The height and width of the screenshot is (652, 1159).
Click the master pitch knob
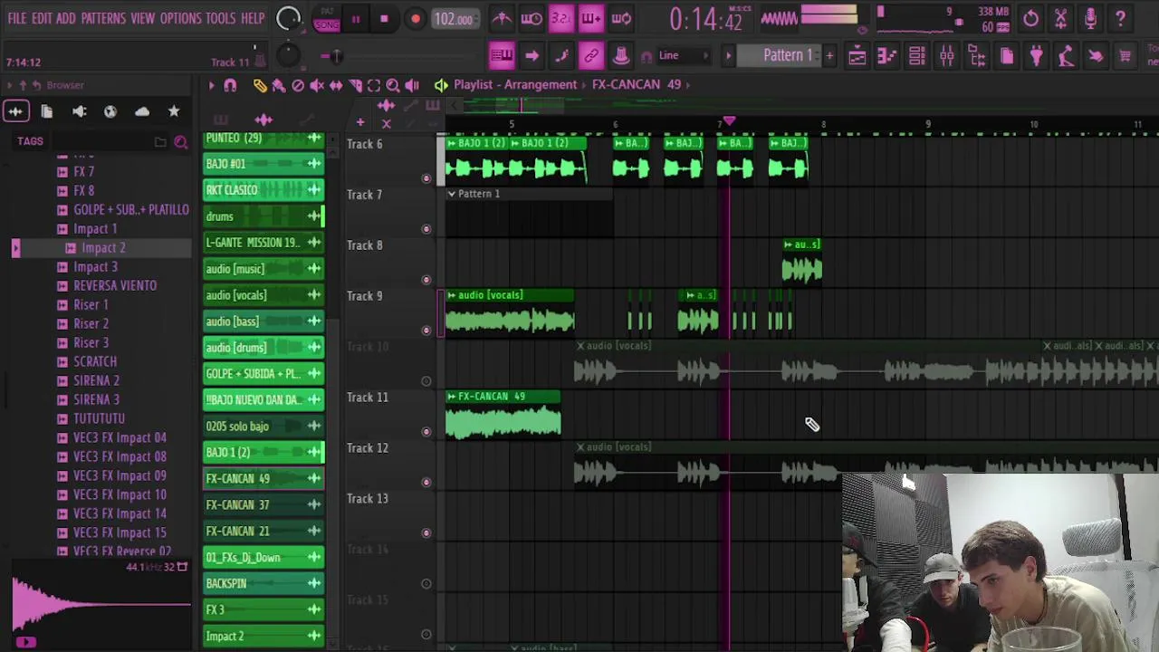click(x=287, y=55)
